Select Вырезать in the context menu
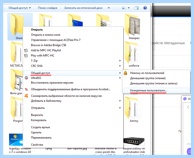 click(x=37, y=115)
